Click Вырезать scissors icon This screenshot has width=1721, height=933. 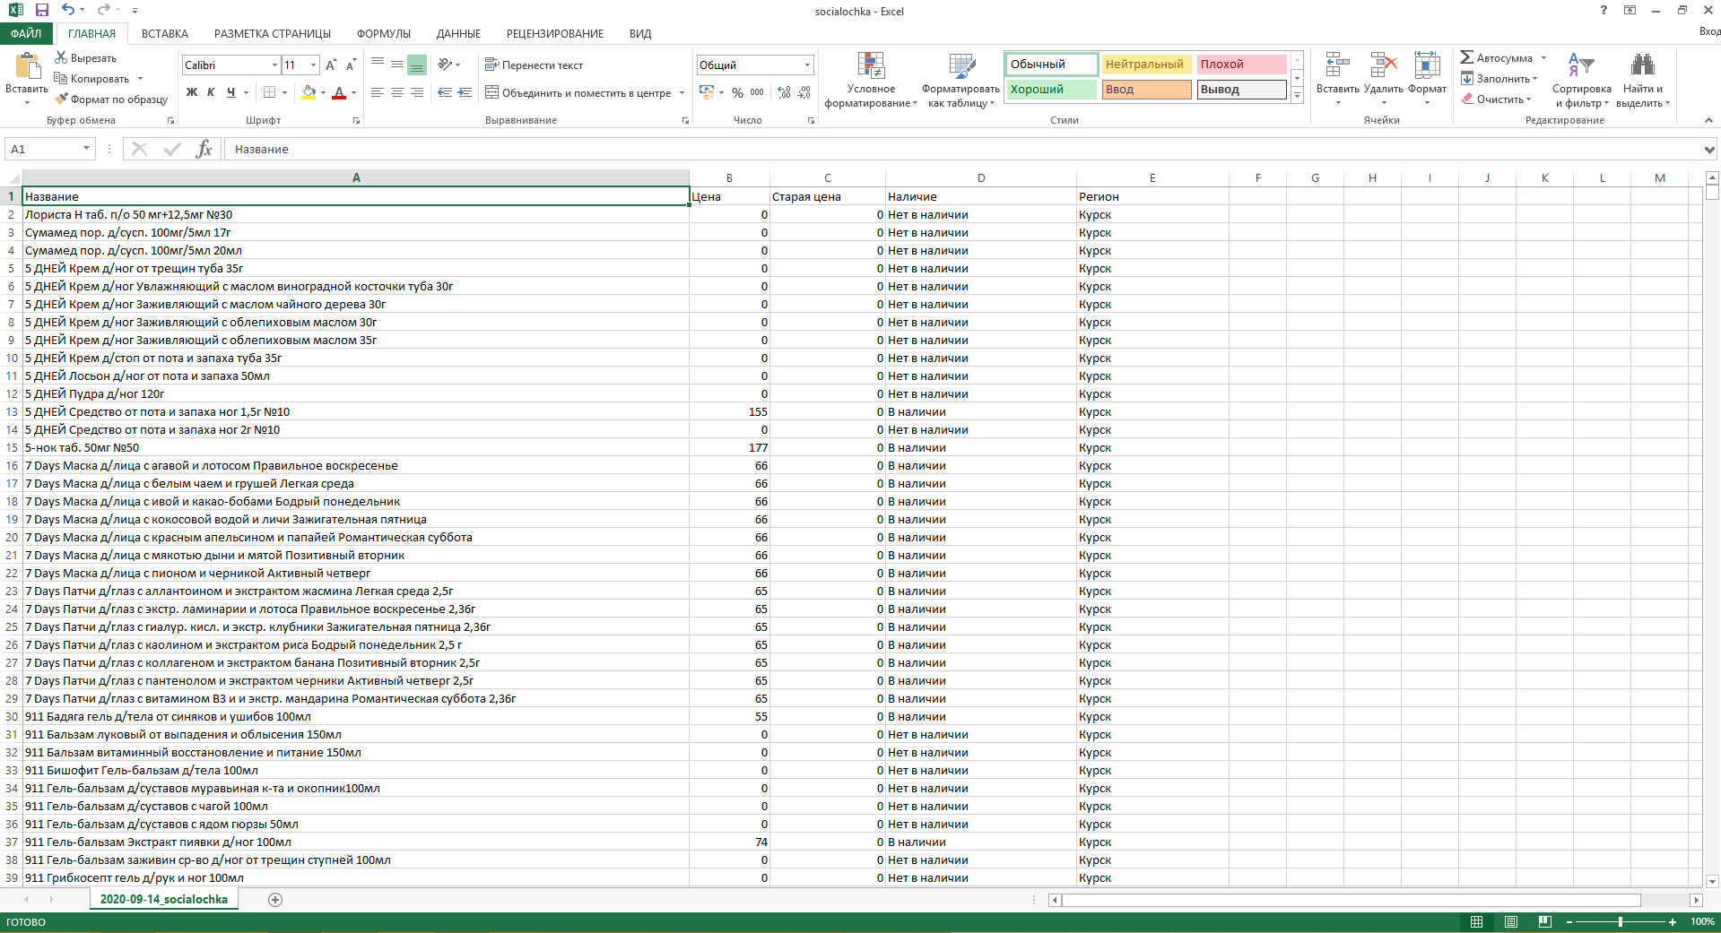point(61,57)
